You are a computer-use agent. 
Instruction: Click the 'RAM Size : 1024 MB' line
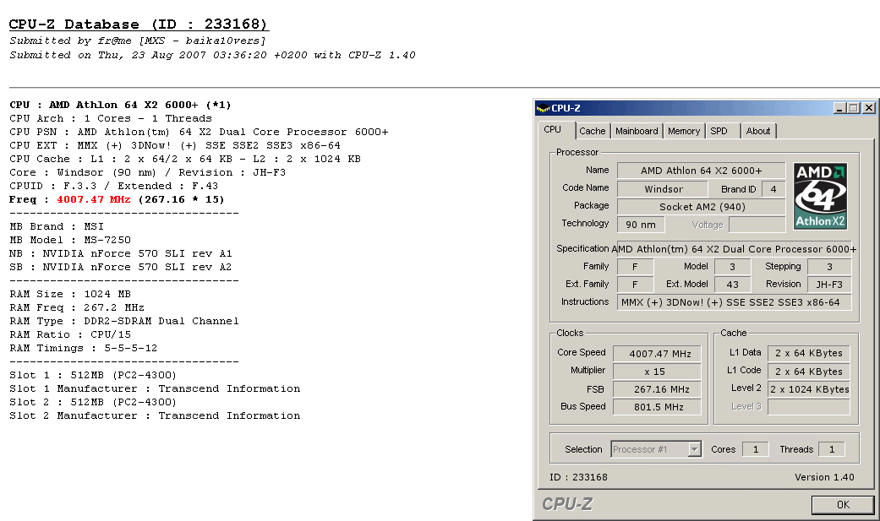point(70,295)
